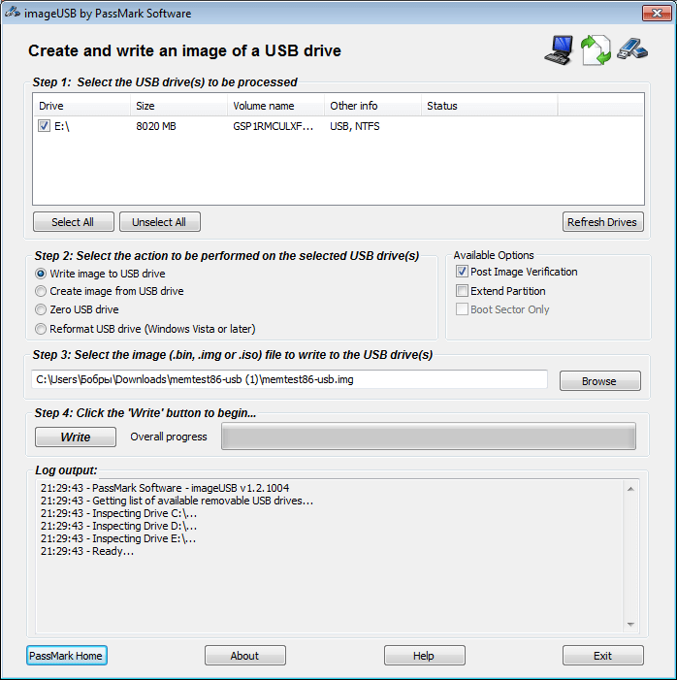Click log scrollbar up arrow
This screenshot has height=680, width=677.
pyautogui.click(x=631, y=489)
